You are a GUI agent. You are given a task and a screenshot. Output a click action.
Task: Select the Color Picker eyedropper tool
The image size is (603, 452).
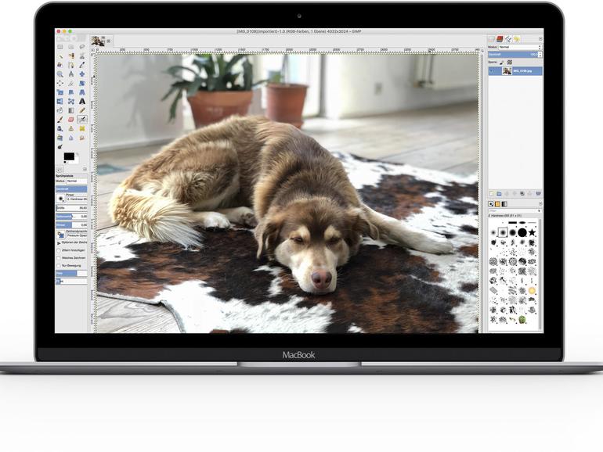pos(82,65)
